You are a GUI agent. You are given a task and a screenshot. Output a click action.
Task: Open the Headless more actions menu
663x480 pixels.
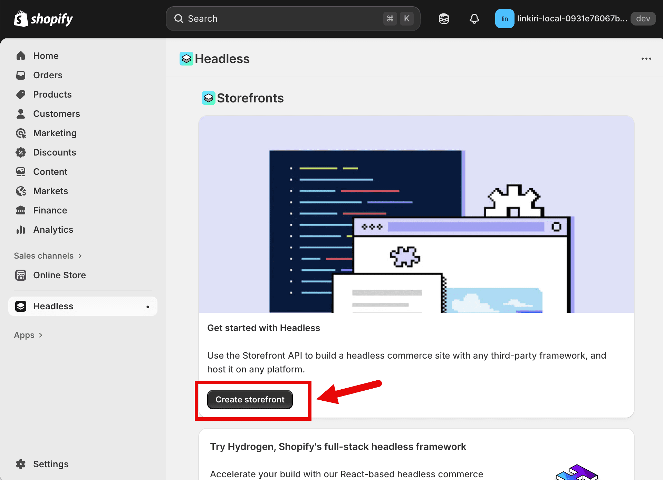[x=646, y=59]
